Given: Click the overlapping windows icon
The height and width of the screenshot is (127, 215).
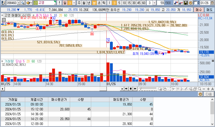Looking at the screenshot, I should (x=164, y=89).
